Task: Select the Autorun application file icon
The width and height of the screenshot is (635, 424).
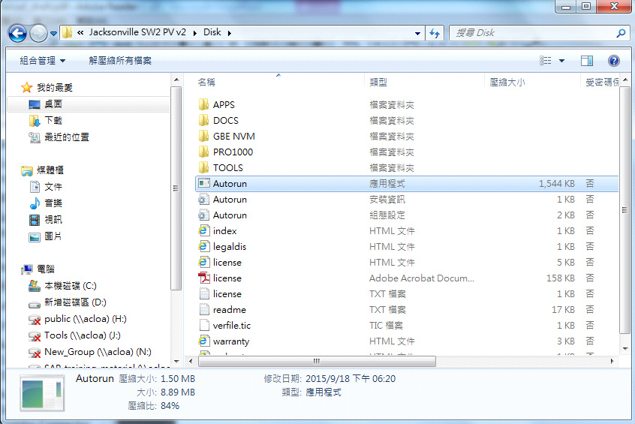Action: click(203, 184)
